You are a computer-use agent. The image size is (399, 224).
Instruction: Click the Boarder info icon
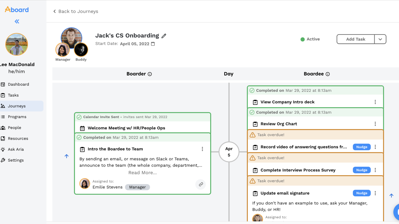click(150, 74)
